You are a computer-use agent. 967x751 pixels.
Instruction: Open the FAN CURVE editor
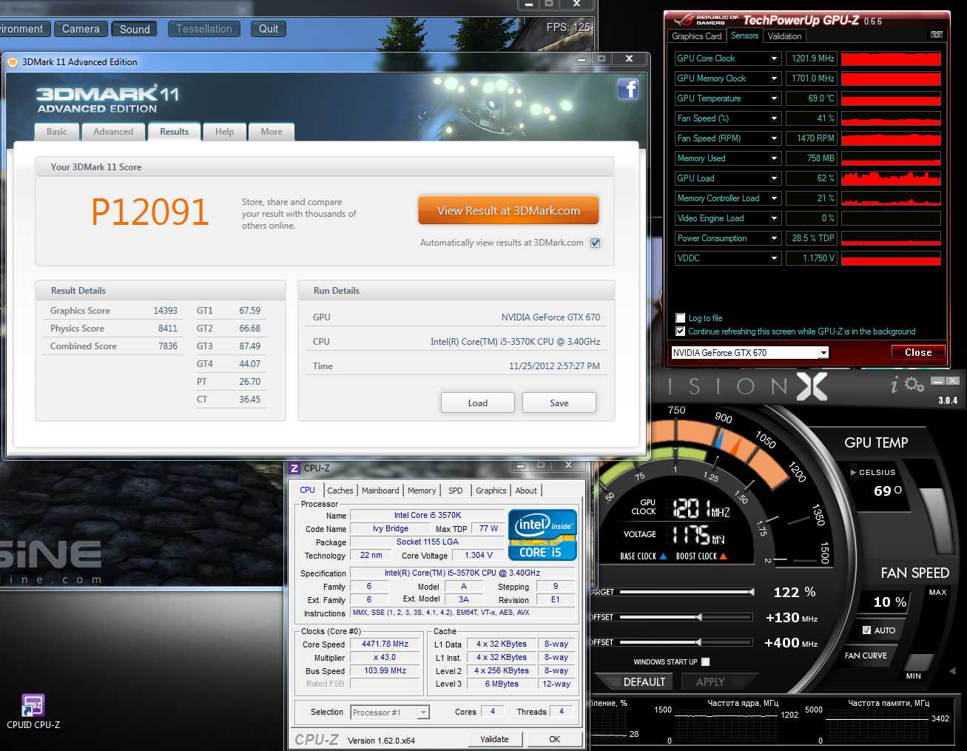point(866,656)
